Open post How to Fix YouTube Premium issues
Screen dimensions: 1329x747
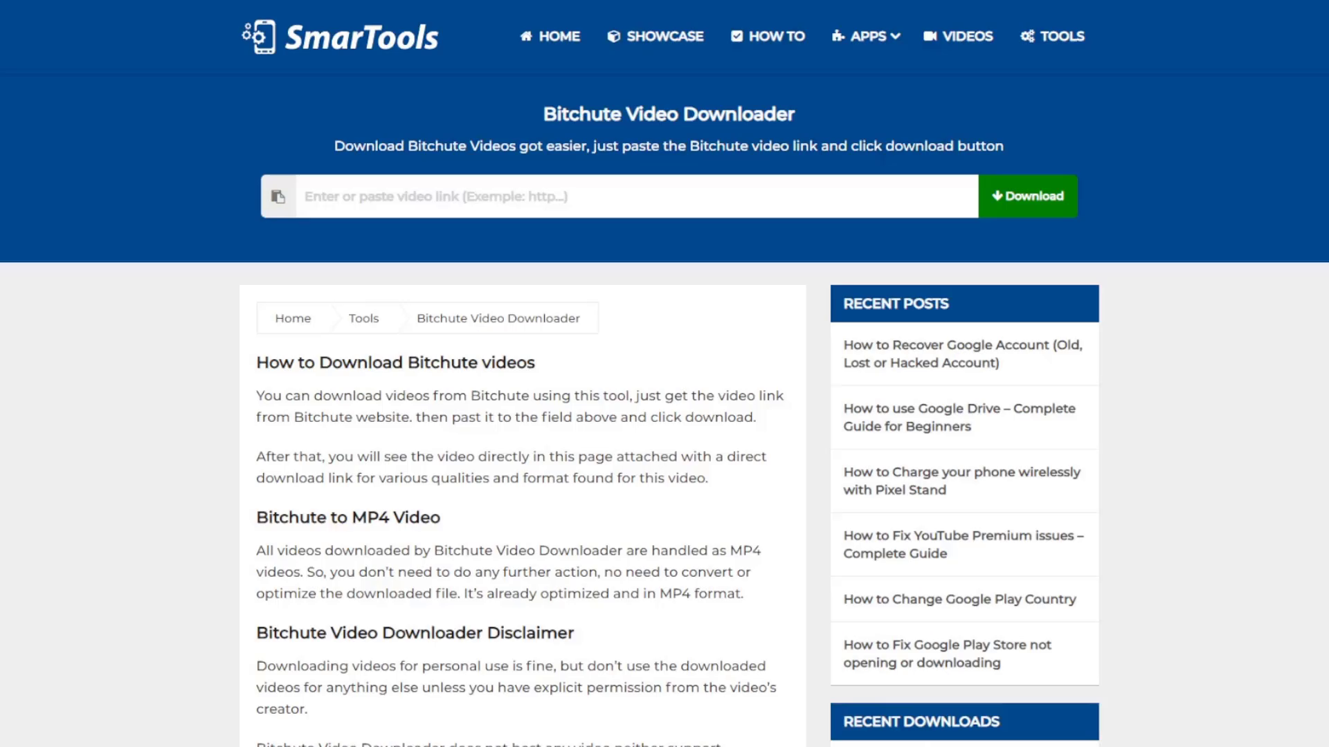click(x=964, y=544)
